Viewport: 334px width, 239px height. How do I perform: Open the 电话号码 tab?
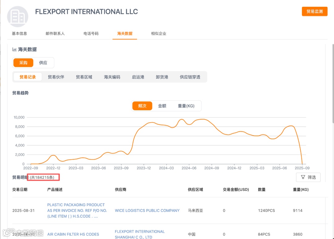(x=91, y=33)
